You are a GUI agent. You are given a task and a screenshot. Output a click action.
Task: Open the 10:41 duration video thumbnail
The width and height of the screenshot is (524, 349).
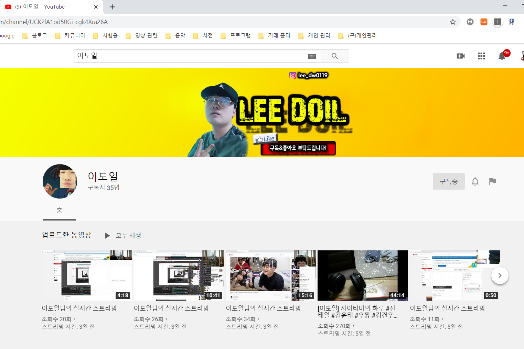click(x=179, y=275)
